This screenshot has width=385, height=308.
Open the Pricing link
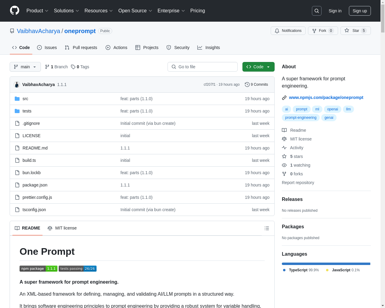198,11
